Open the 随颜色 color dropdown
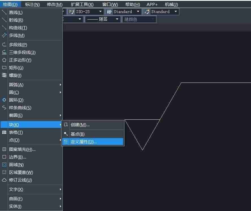 point(139,19)
